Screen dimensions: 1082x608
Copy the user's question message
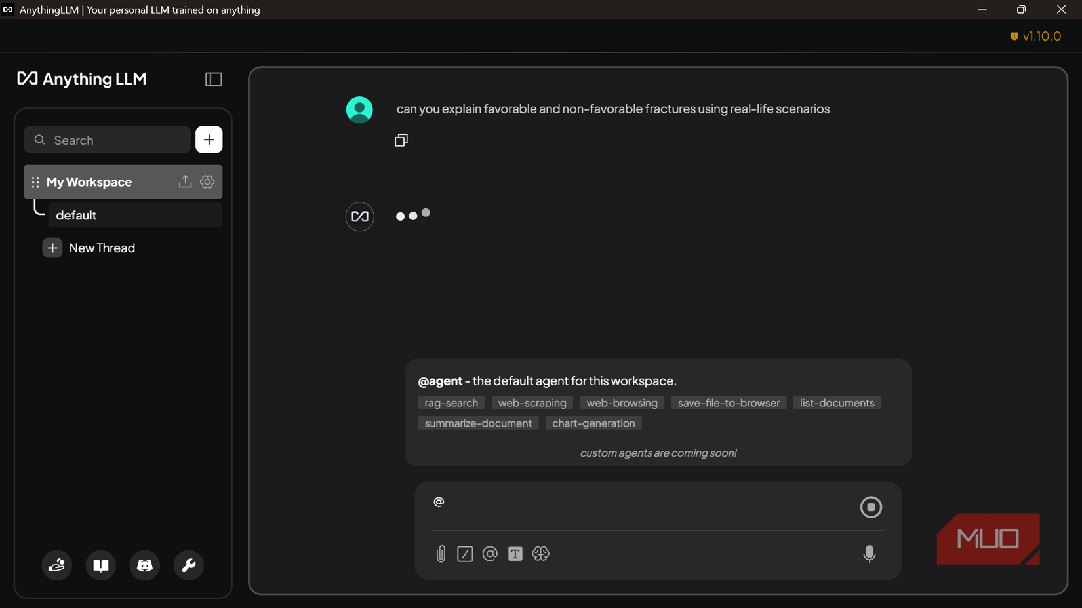[x=401, y=140]
